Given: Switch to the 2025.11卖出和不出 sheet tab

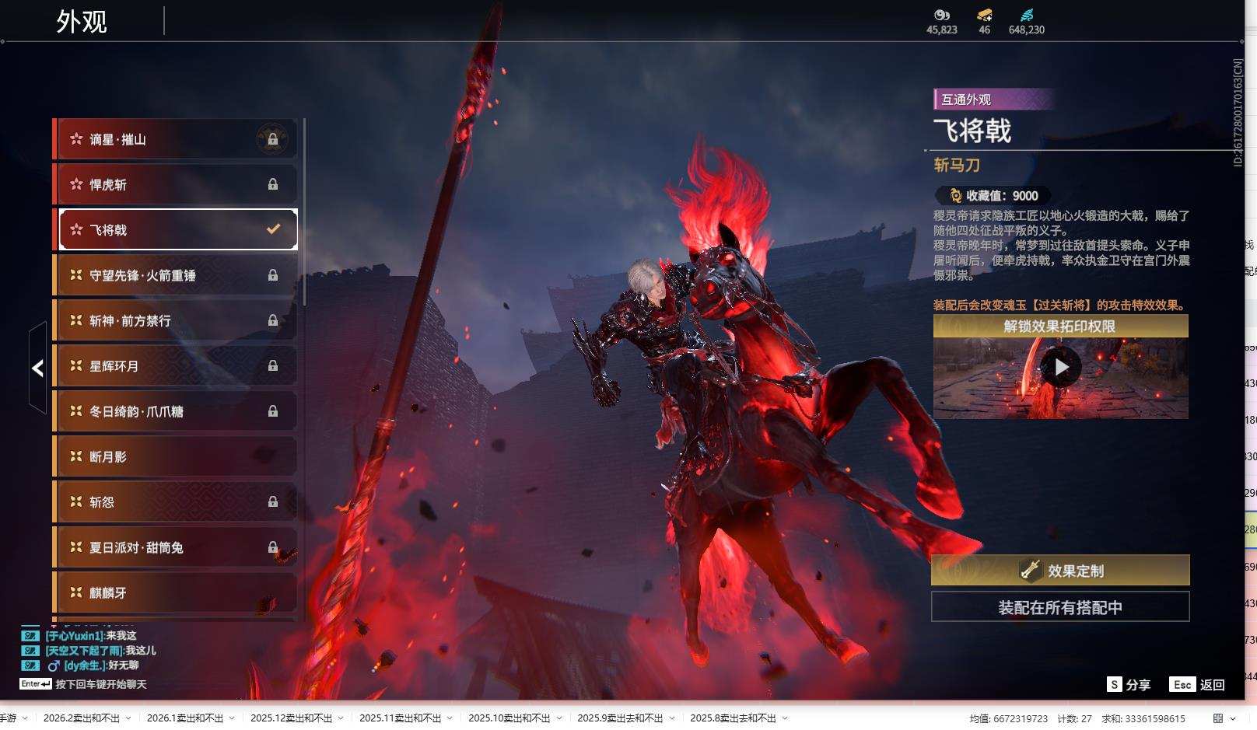Looking at the screenshot, I should coord(400,718).
